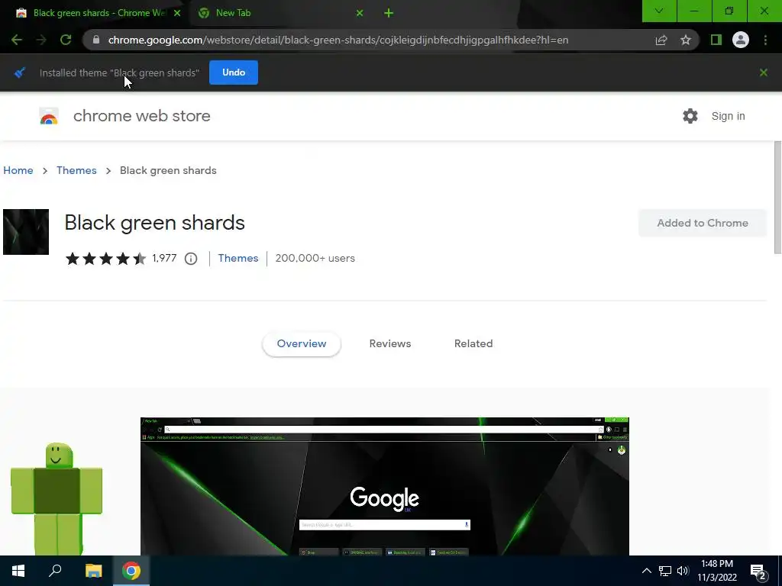The width and height of the screenshot is (782, 586).
Task: Open Web Store settings gear
Action: point(690,116)
